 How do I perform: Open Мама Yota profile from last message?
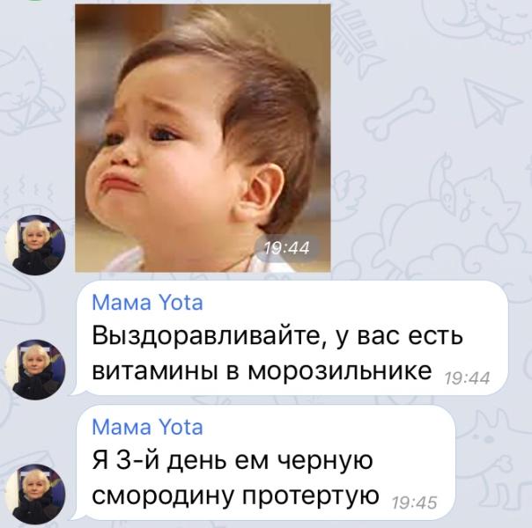(148, 427)
